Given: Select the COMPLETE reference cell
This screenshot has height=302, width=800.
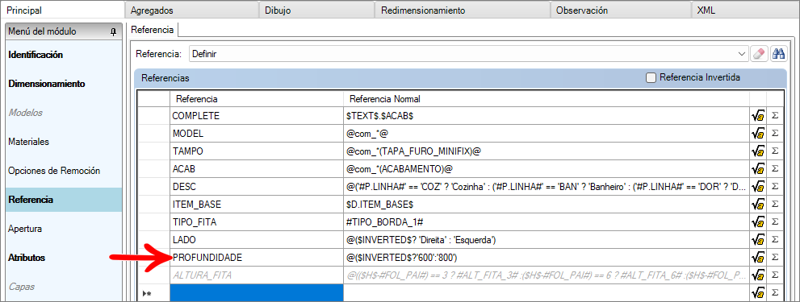Looking at the screenshot, I should 257,116.
